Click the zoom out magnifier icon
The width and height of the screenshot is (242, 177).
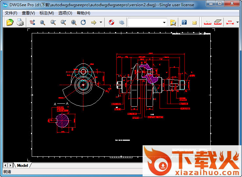(x=53, y=22)
